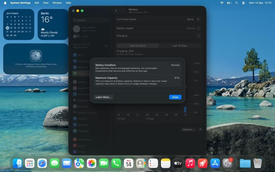The width and height of the screenshot is (275, 172).
Task: Open the View menu
Action: pos(46,3)
